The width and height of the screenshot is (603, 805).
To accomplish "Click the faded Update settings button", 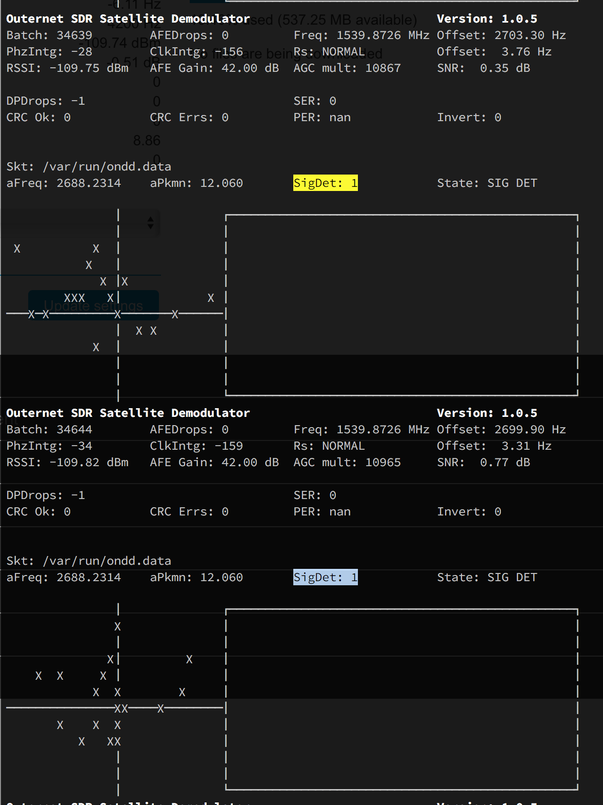I will point(93,305).
